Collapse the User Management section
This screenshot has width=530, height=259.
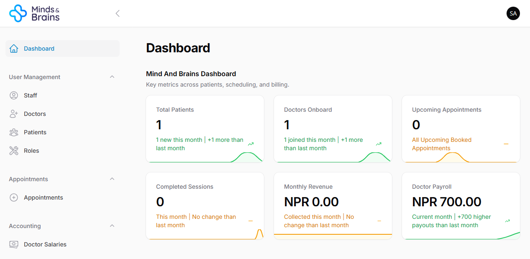[112, 77]
